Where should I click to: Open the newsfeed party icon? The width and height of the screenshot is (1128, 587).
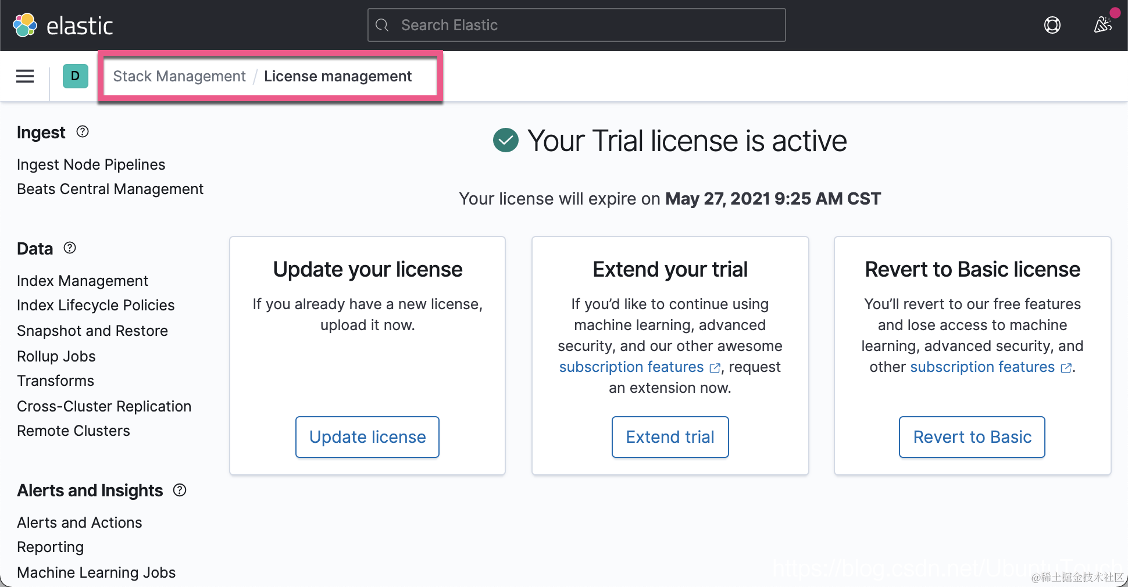tap(1103, 24)
